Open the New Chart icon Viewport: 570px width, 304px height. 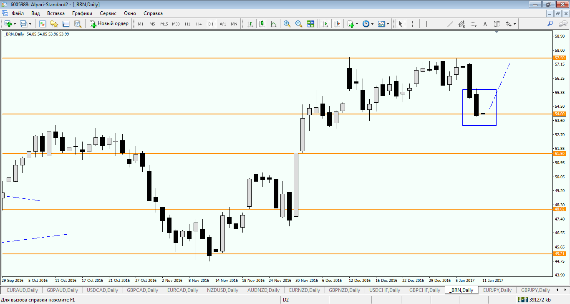(8, 24)
